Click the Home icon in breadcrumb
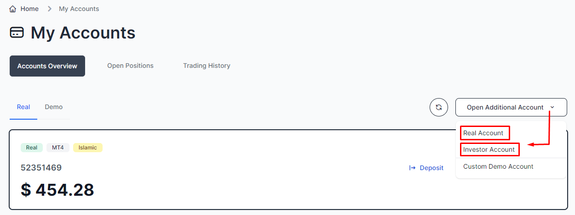 point(13,9)
